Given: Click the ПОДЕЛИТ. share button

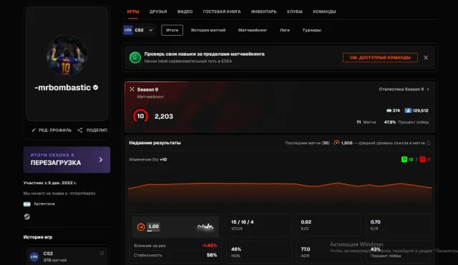Looking at the screenshot, I should coord(93,130).
